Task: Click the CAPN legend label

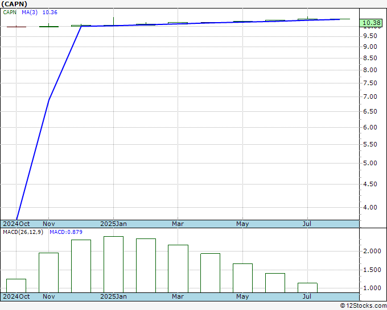Action: click(x=10, y=12)
